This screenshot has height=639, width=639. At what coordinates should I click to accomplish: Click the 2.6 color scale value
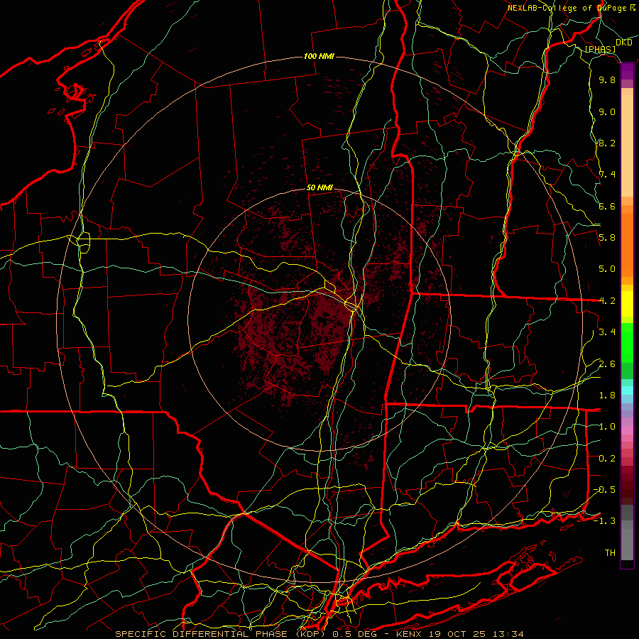[607, 364]
